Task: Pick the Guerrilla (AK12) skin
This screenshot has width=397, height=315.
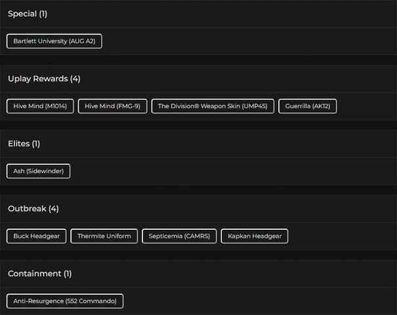Action: [307, 106]
